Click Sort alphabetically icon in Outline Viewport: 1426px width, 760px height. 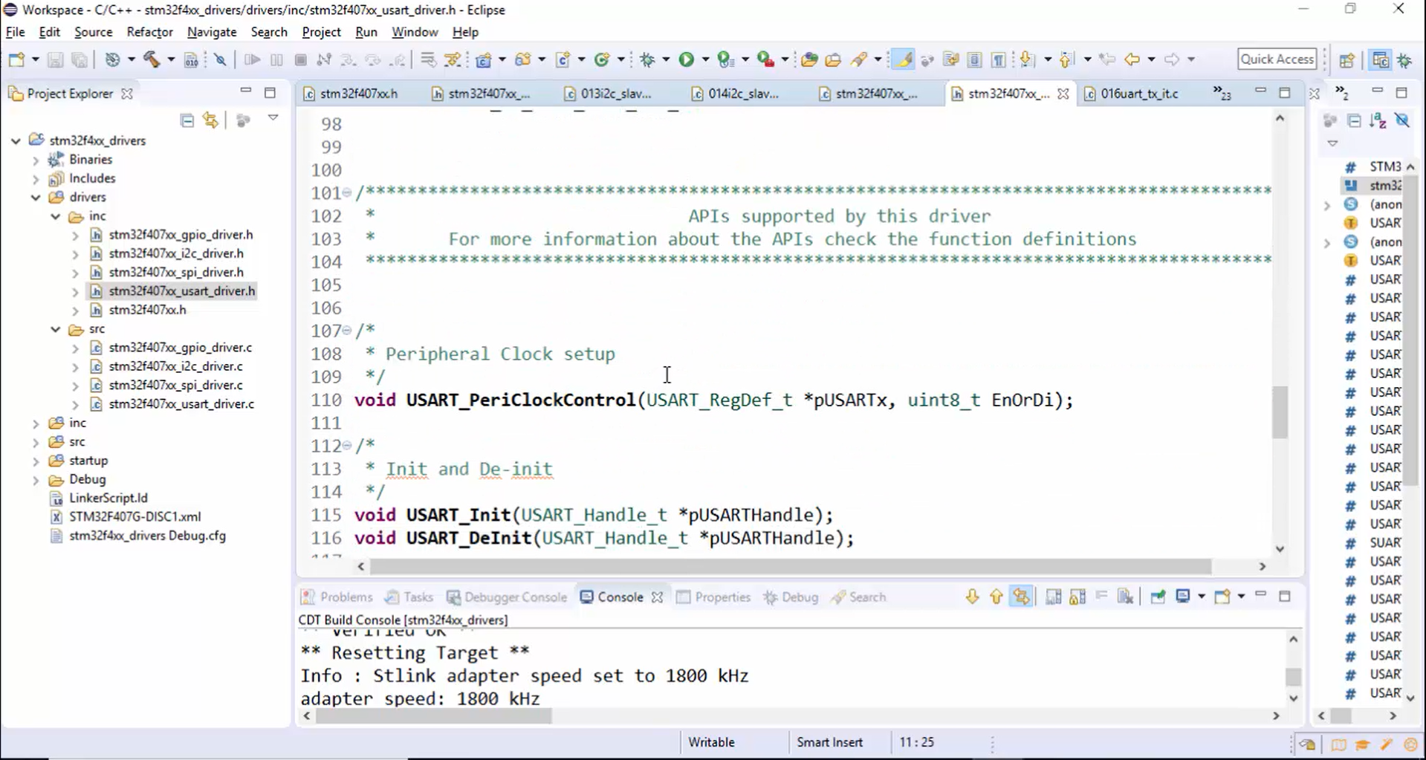(1378, 120)
